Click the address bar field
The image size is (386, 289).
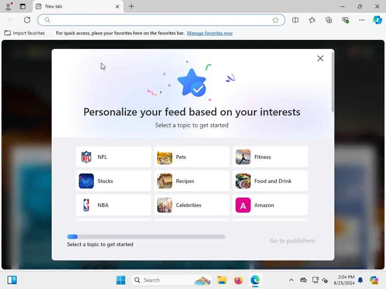pos(161,20)
